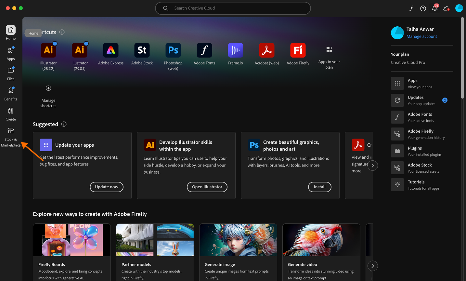Launch Adobe Stock shortcut icon
Image resolution: width=466 pixels, height=281 pixels.
click(142, 50)
